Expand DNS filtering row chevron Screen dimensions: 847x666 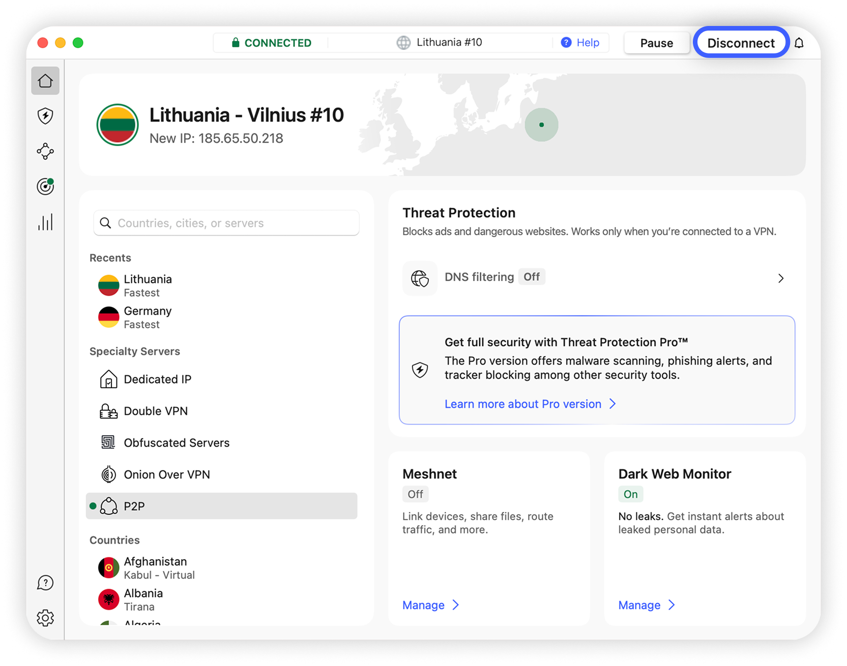[780, 279]
